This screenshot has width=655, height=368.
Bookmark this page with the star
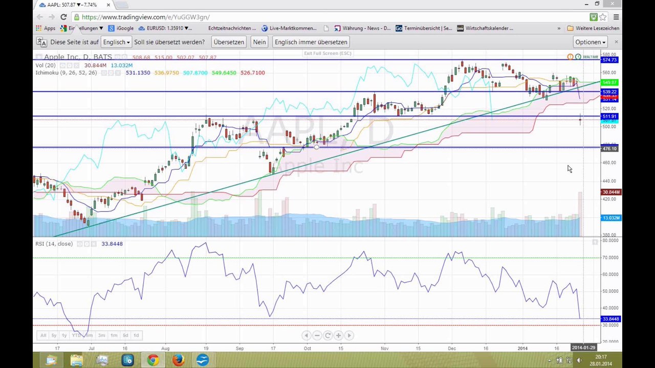click(603, 17)
